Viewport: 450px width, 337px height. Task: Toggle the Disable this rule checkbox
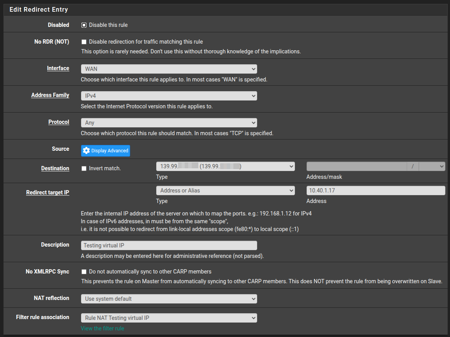[x=84, y=25]
